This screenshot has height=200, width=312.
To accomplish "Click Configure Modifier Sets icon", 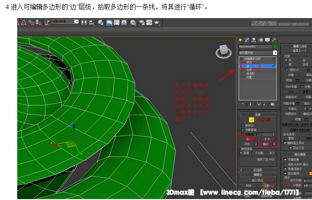I will click(273, 104).
